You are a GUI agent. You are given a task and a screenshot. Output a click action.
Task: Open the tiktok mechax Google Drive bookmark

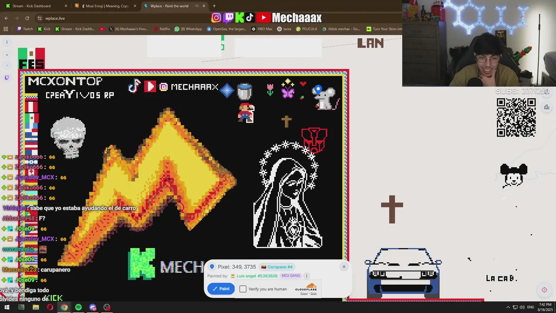click(341, 29)
